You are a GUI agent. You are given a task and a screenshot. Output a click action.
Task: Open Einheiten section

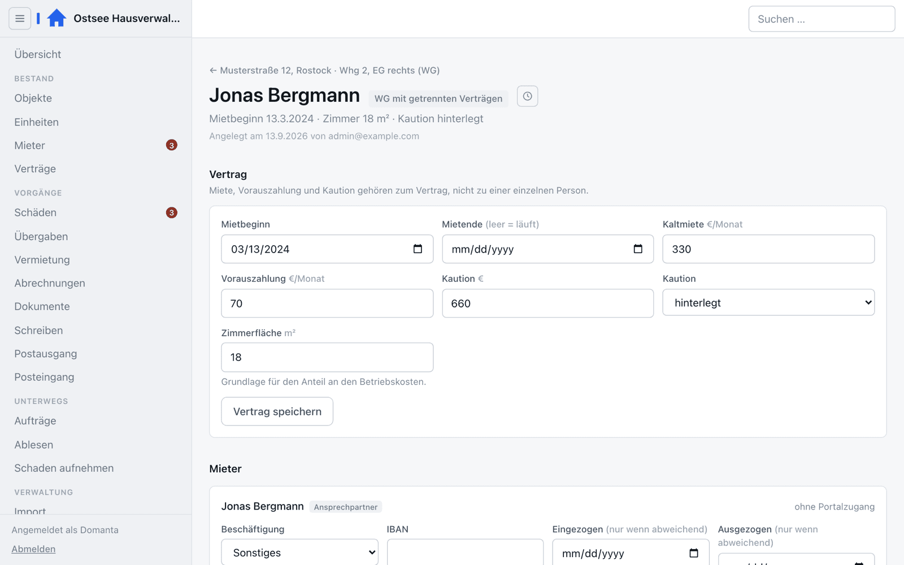tap(37, 122)
